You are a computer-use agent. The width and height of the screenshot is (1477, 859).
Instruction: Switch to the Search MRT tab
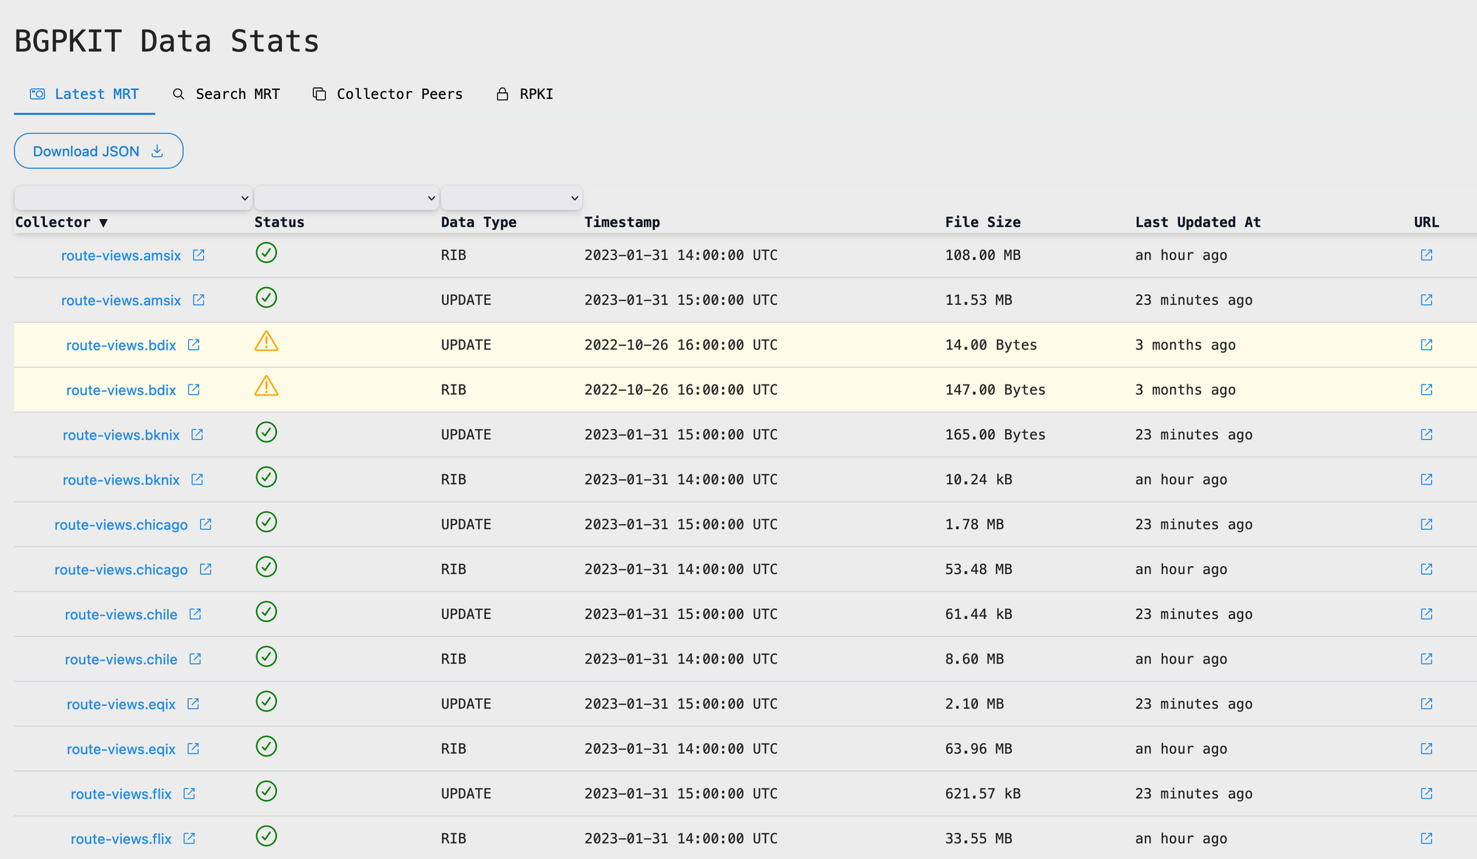tap(226, 94)
